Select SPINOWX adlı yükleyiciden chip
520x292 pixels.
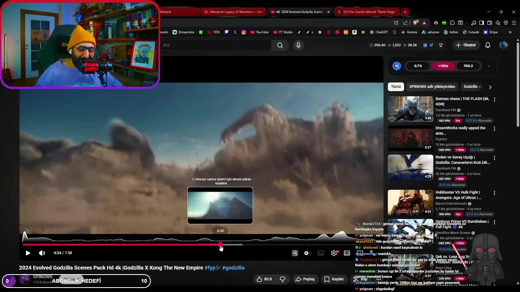pyautogui.click(x=432, y=87)
